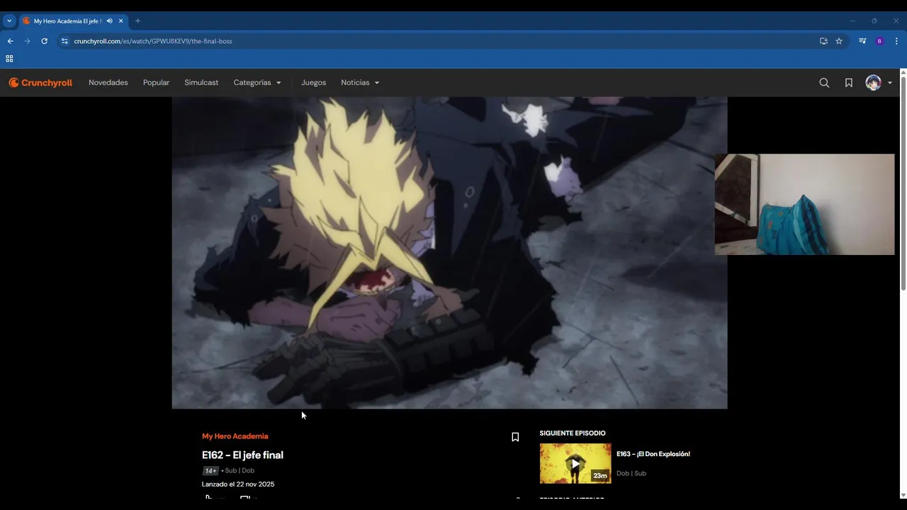Viewport: 907px width, 510px height.
Task: Click the webcam overlay thumbnail
Action: [804, 204]
